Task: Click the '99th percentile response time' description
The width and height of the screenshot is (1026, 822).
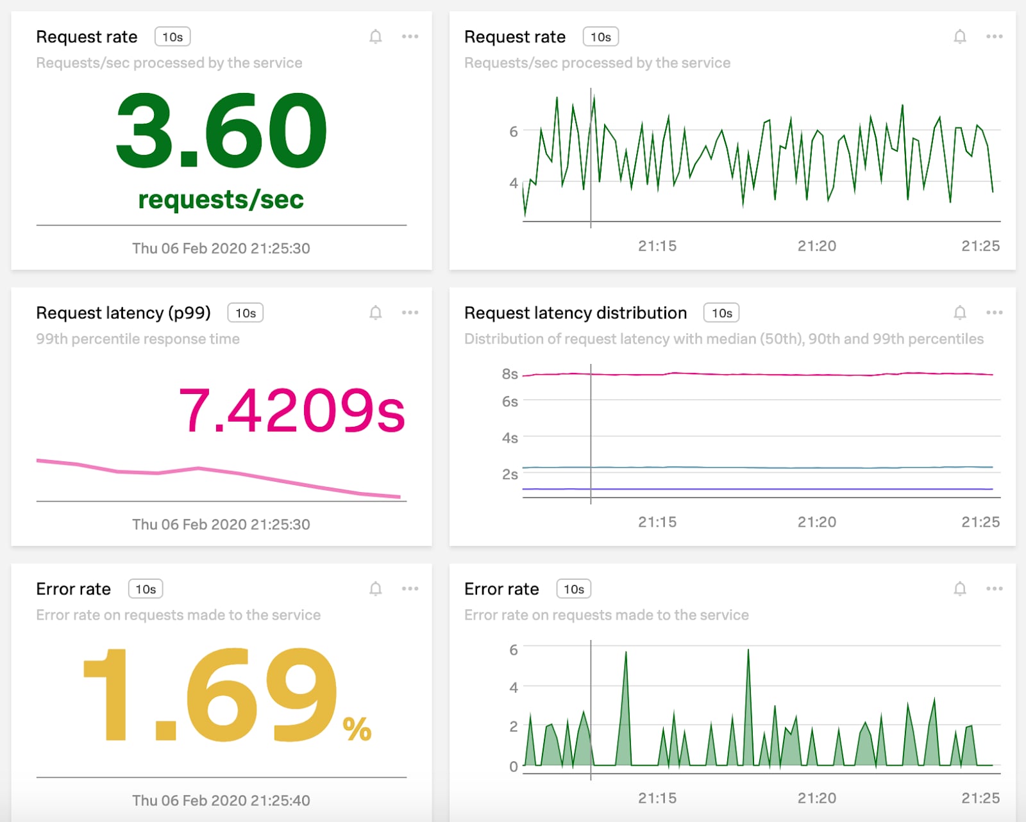Action: pyautogui.click(x=138, y=339)
